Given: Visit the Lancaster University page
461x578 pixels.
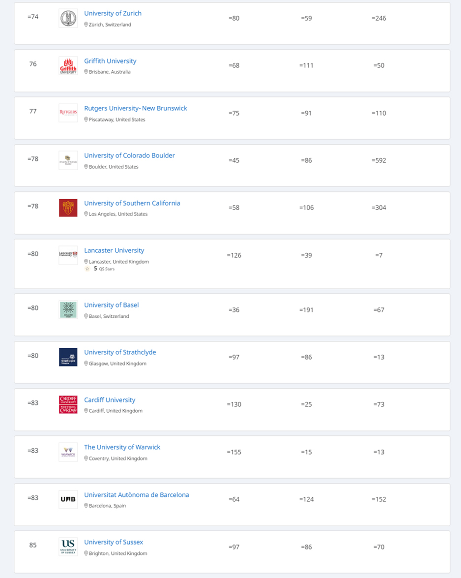Looking at the screenshot, I should (114, 250).
